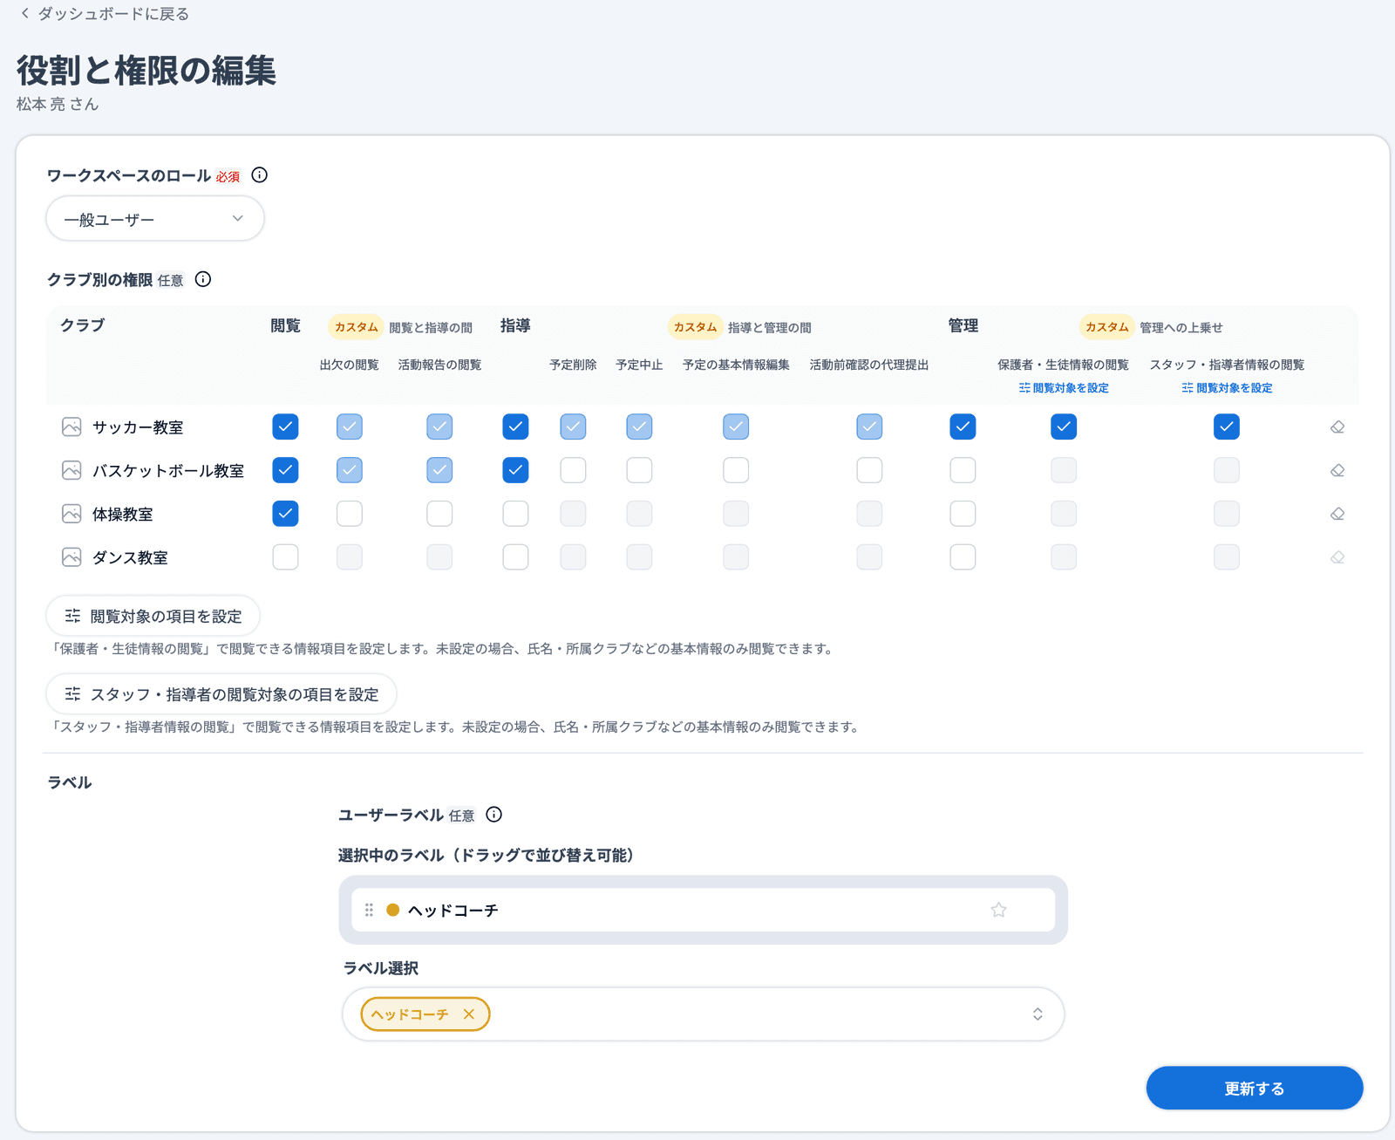1395x1140 pixels.
Task: Check 管理 for ダンス教室
Action: 963,556
